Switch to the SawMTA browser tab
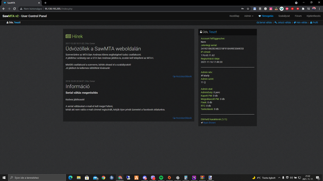 pyautogui.click(x=21, y=3)
